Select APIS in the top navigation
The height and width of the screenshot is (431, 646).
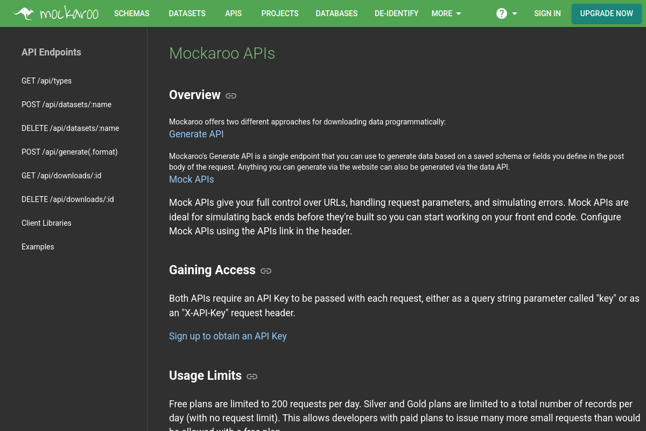point(234,13)
